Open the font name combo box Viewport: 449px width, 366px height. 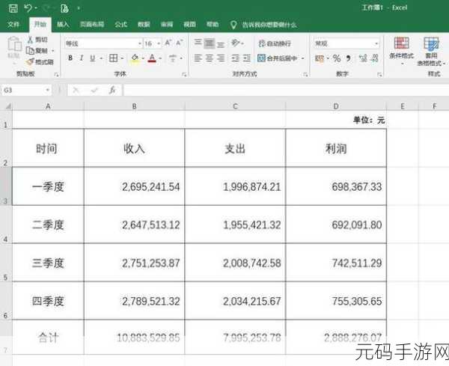[x=104, y=43]
